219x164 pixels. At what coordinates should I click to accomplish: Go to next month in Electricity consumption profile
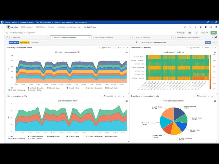point(114,48)
